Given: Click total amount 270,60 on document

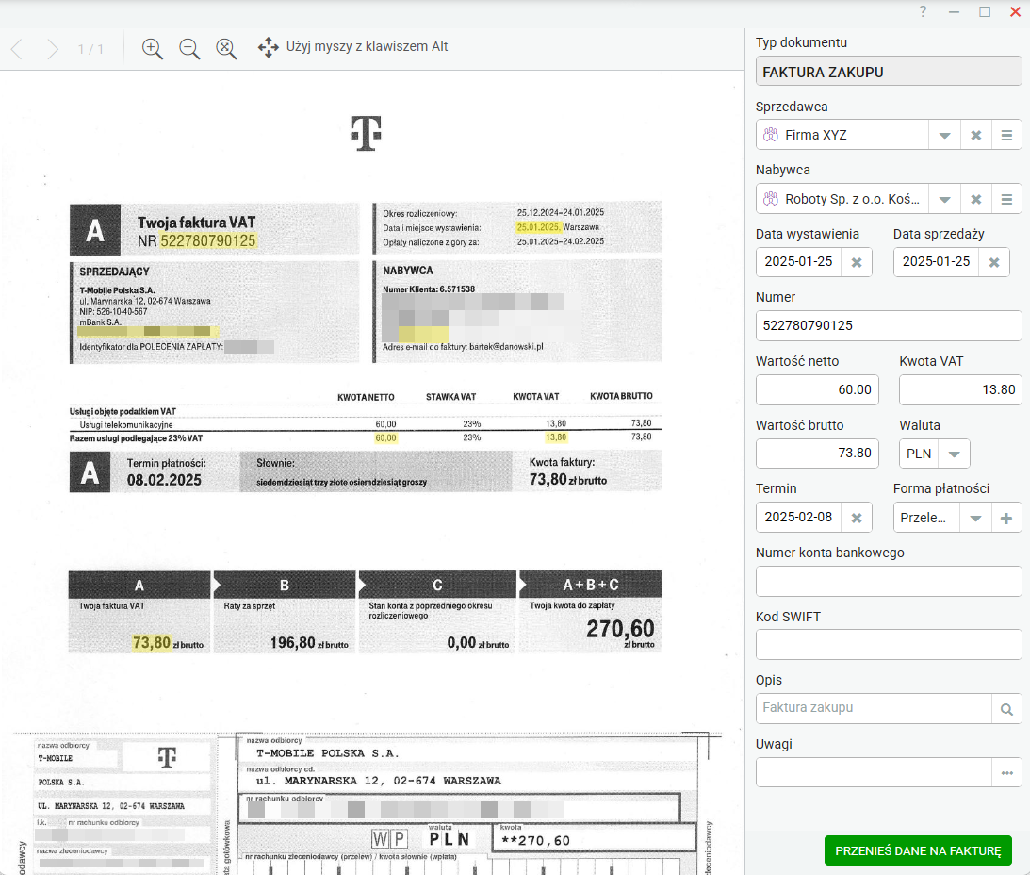Looking at the screenshot, I should pyautogui.click(x=620, y=629).
